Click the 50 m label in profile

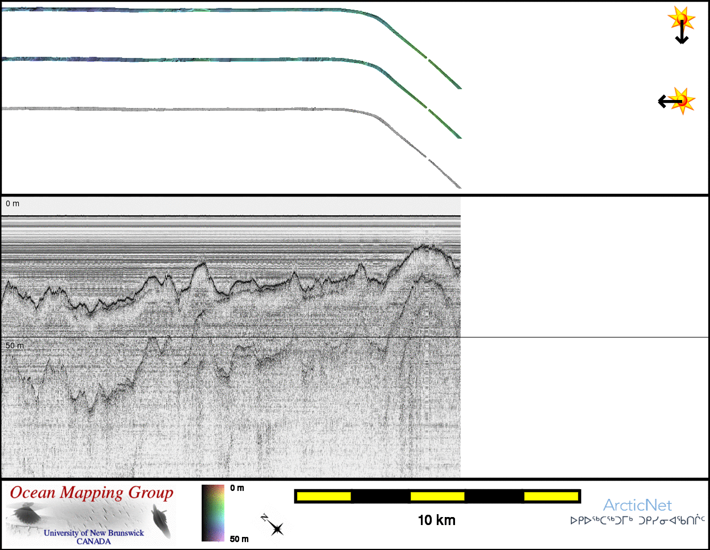(15, 345)
